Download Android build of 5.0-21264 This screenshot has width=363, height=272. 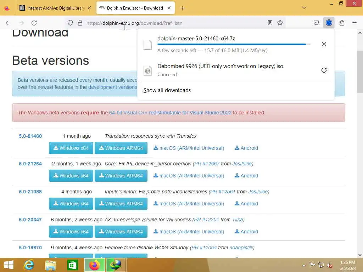click(x=246, y=176)
